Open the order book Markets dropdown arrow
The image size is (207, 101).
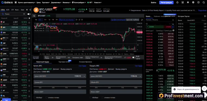coord(173,20)
